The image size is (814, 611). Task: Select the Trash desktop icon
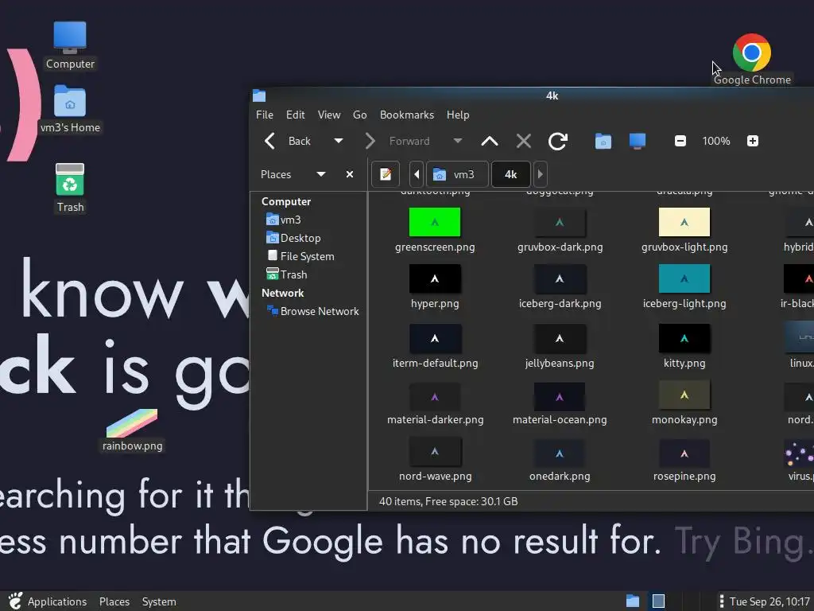click(x=70, y=188)
